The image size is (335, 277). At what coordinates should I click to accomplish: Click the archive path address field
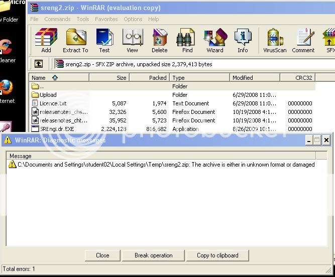click(194, 64)
